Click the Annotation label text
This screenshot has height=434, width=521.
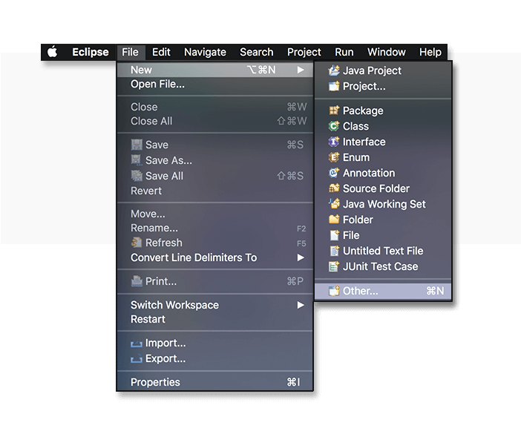pyautogui.click(x=369, y=173)
